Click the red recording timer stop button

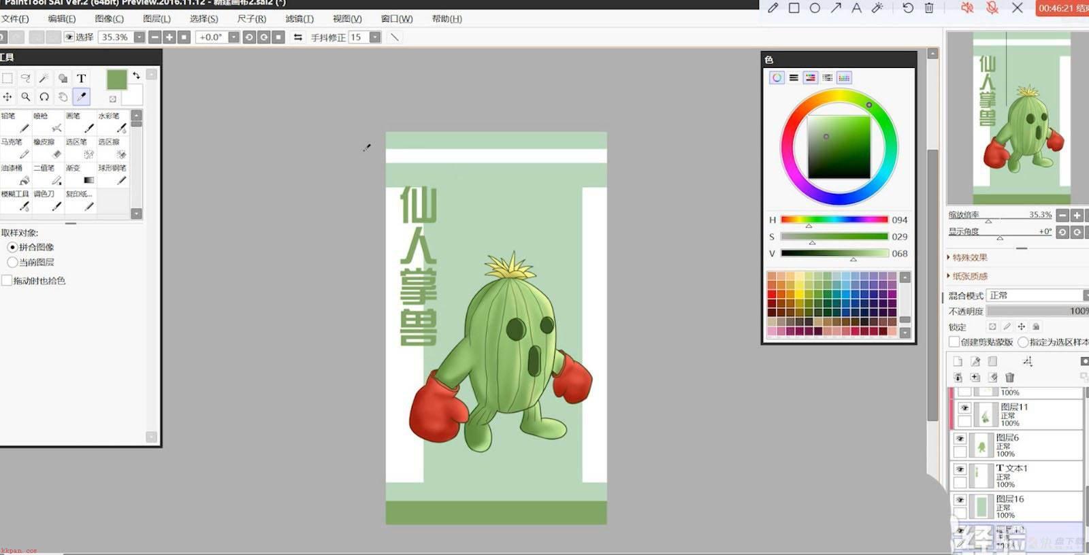pyautogui.click(x=1062, y=8)
